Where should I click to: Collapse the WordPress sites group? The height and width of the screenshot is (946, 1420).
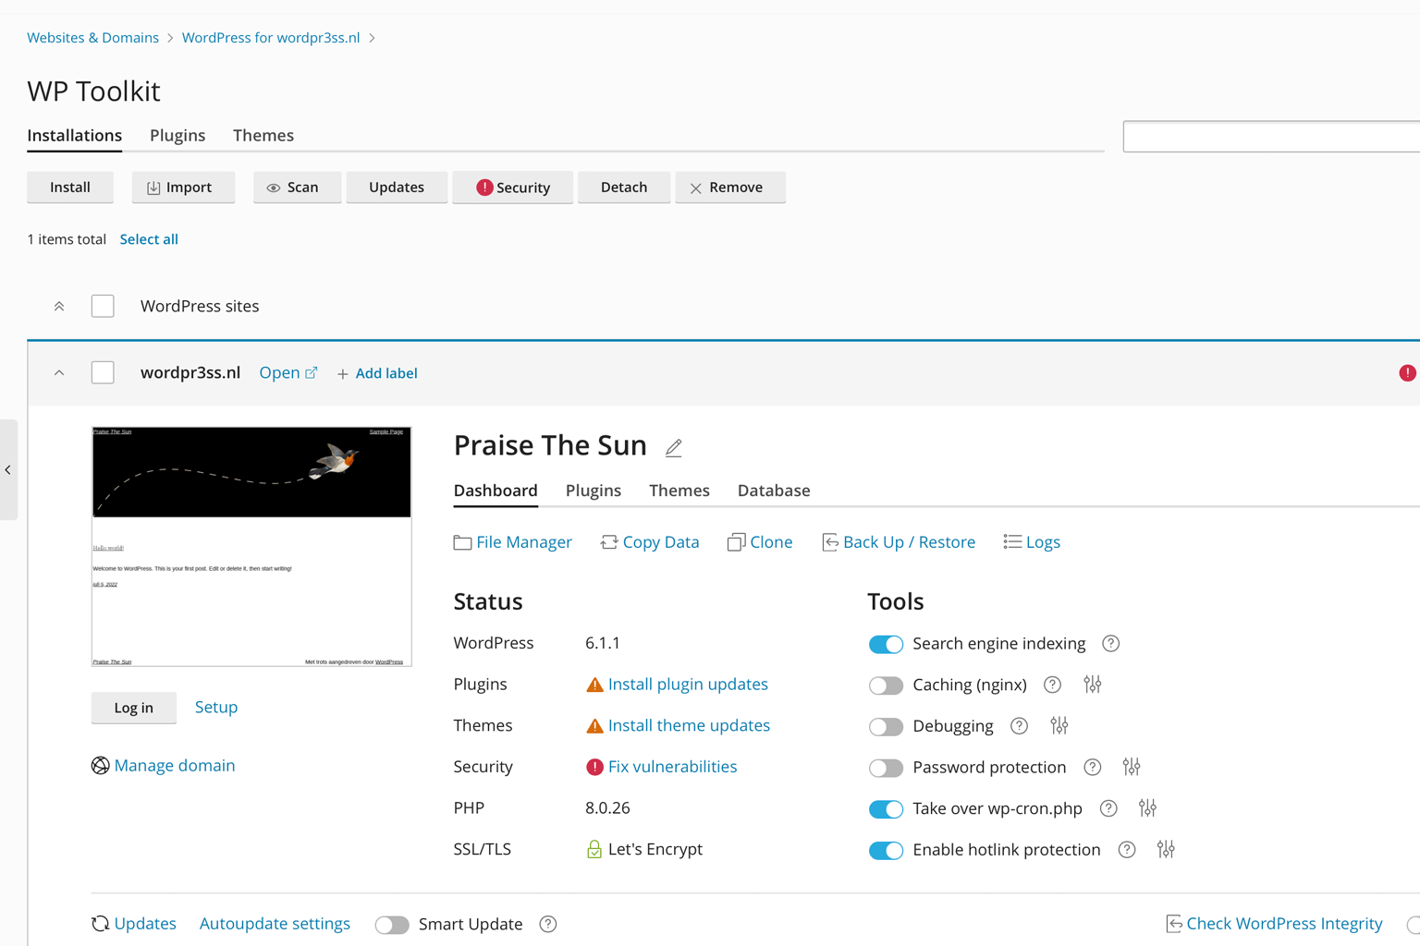58,306
